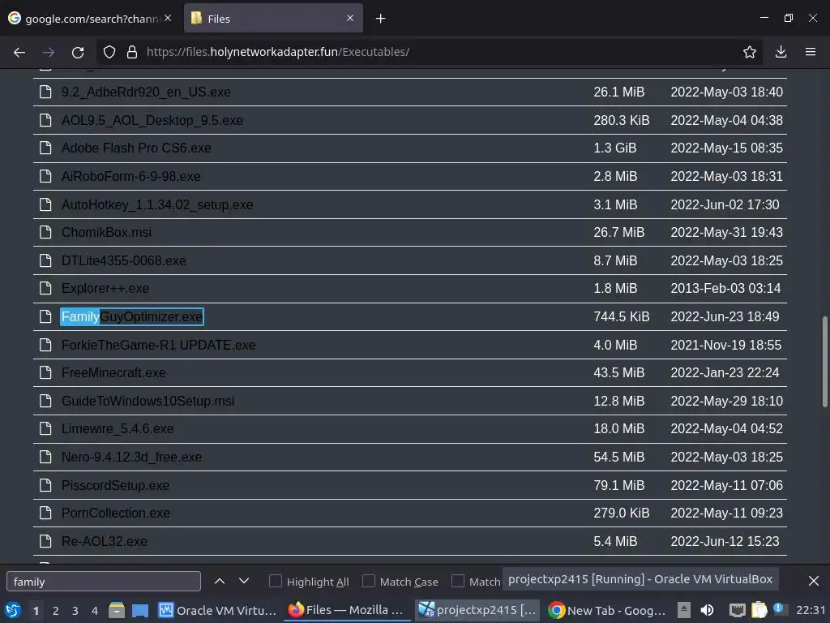Viewport: 830px width, 623px height.
Task: Open the Firefox hamburger menu
Action: (x=811, y=52)
